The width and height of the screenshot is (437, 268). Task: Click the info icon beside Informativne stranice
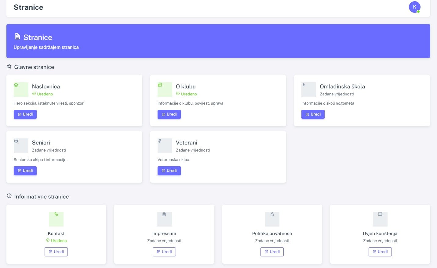pos(9,196)
